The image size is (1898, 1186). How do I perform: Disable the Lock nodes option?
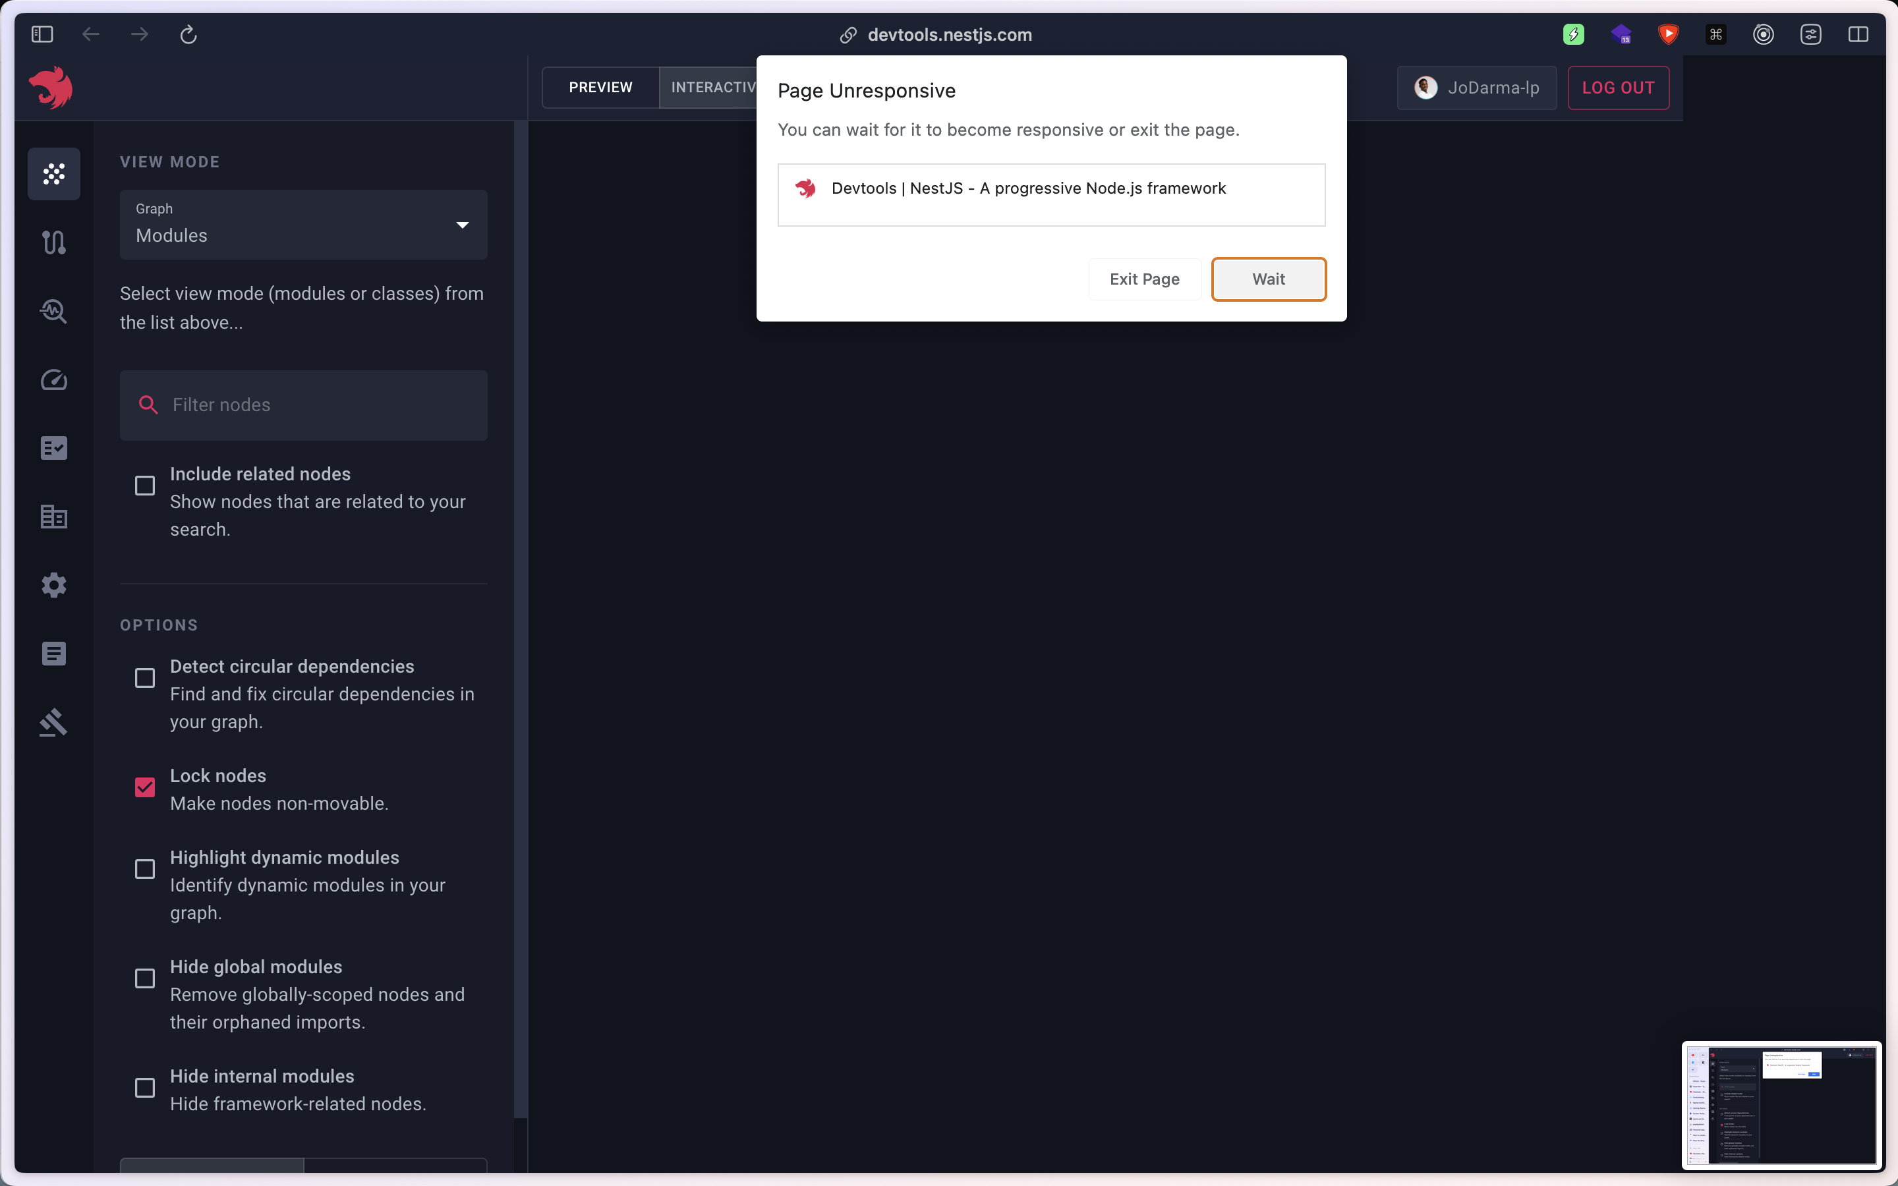[144, 787]
